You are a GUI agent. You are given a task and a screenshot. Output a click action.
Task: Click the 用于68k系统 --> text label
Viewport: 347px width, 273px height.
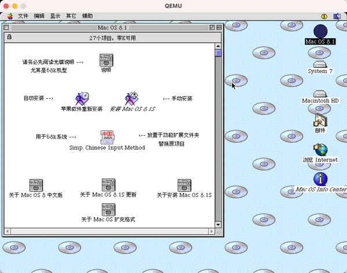pyautogui.click(x=56, y=137)
